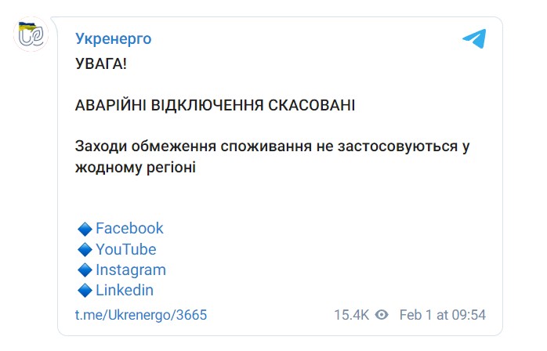Open the t.me/Ukrenergo/3665 post link
The height and width of the screenshot is (351, 547).
coord(141,315)
